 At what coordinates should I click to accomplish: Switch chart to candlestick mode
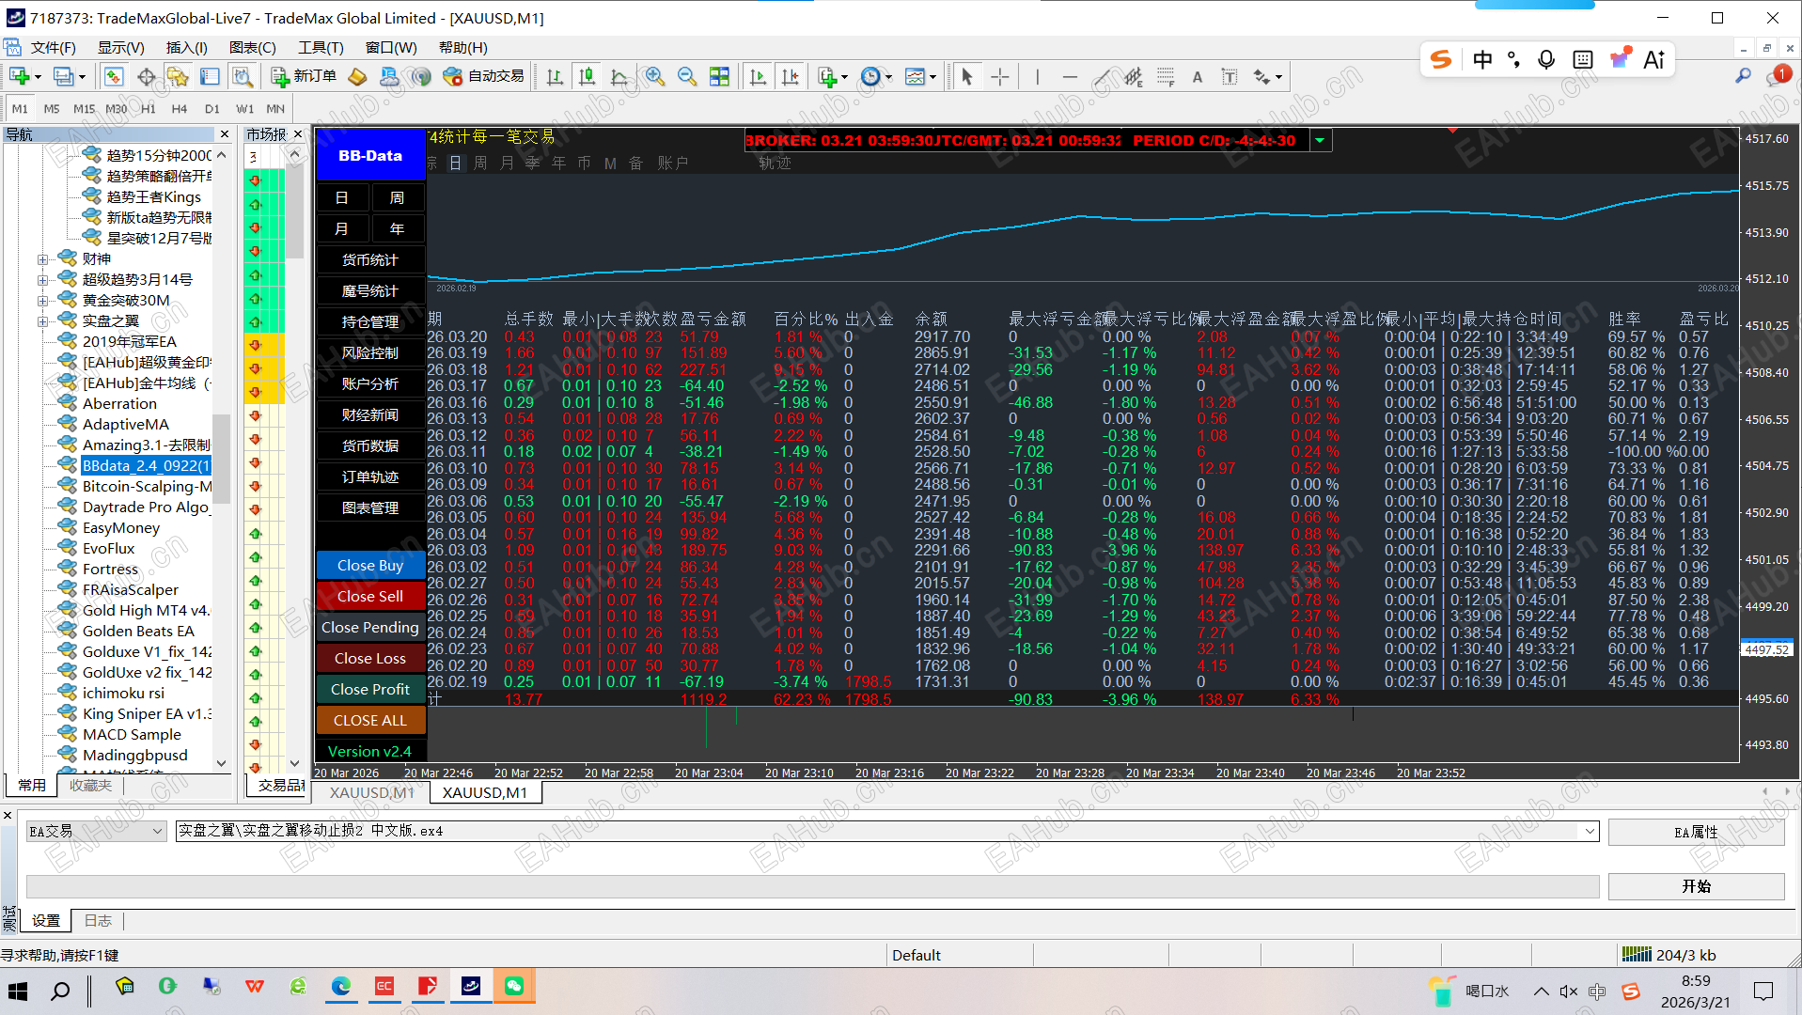pyautogui.click(x=588, y=77)
